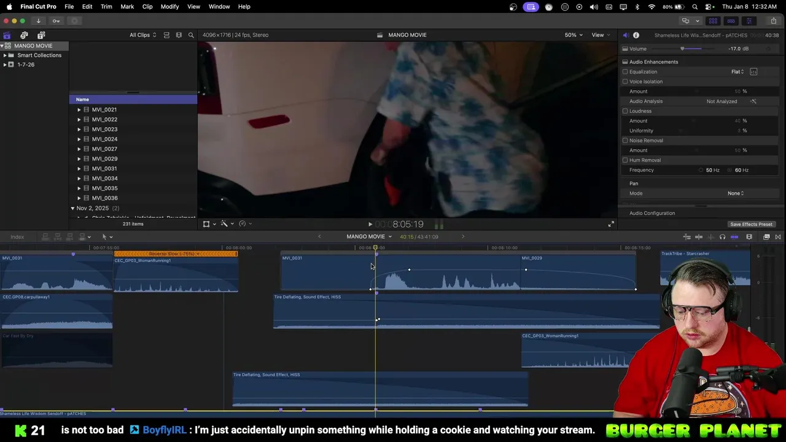Toggle filmstrip/list view in browser

click(179, 35)
